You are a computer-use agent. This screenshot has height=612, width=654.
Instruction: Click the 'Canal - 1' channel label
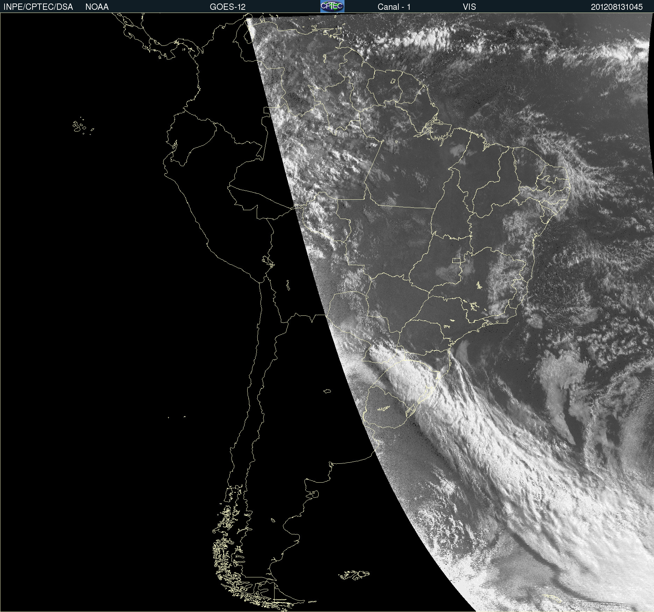pos(394,7)
